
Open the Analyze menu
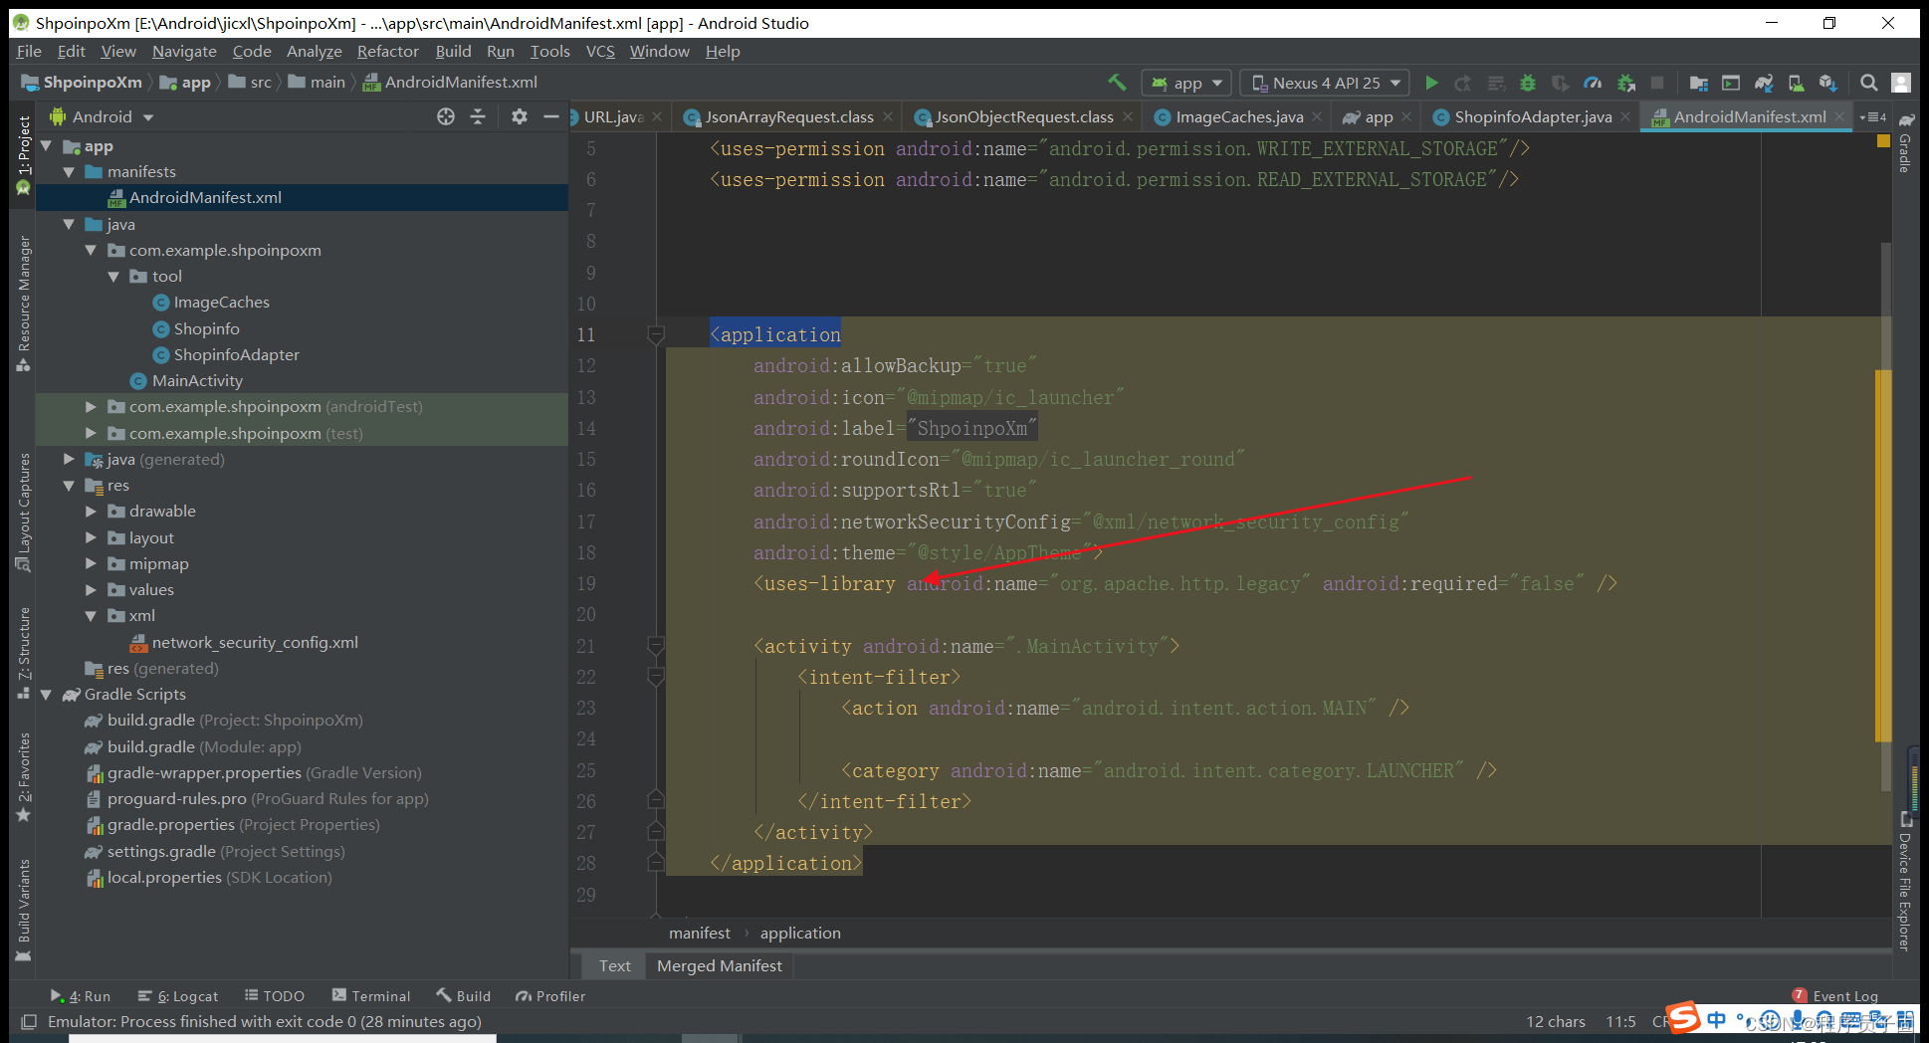pos(314,52)
